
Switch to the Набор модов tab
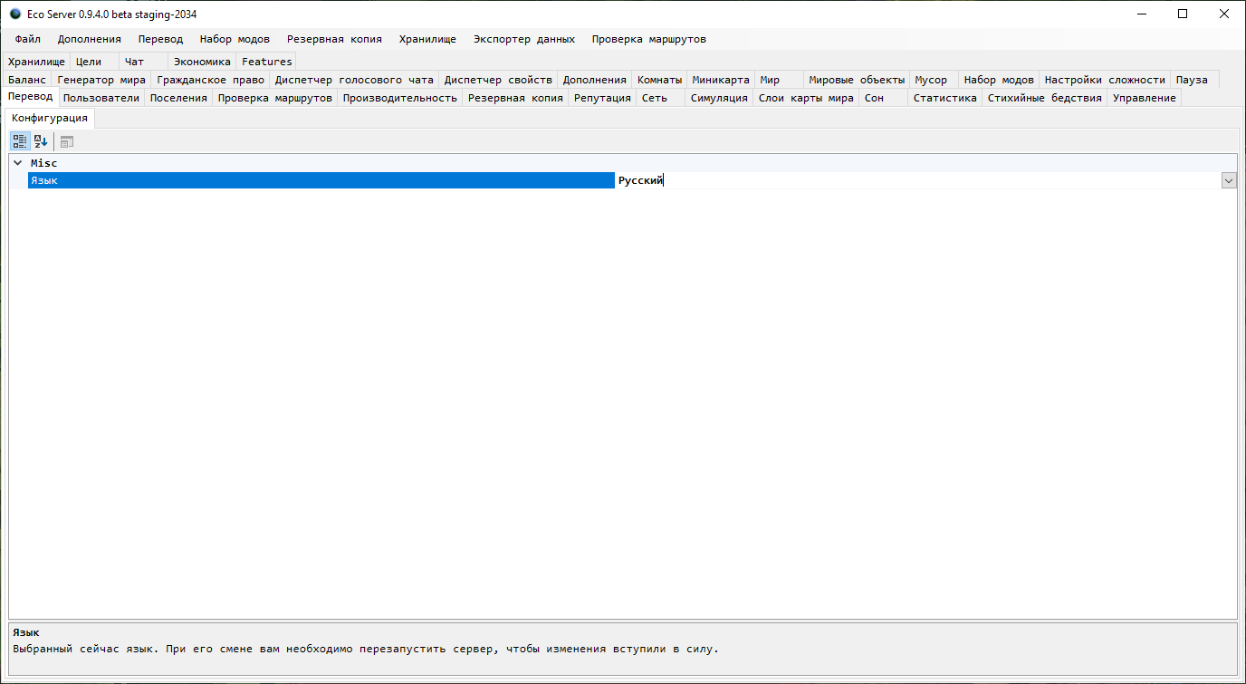[999, 80]
